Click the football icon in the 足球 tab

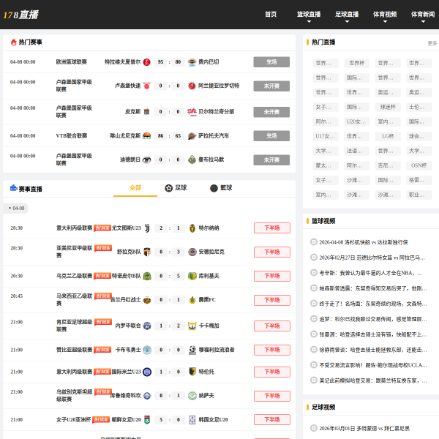tap(168, 188)
